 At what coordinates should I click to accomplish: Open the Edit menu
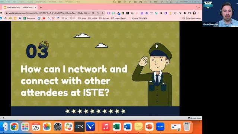pos(15,1)
